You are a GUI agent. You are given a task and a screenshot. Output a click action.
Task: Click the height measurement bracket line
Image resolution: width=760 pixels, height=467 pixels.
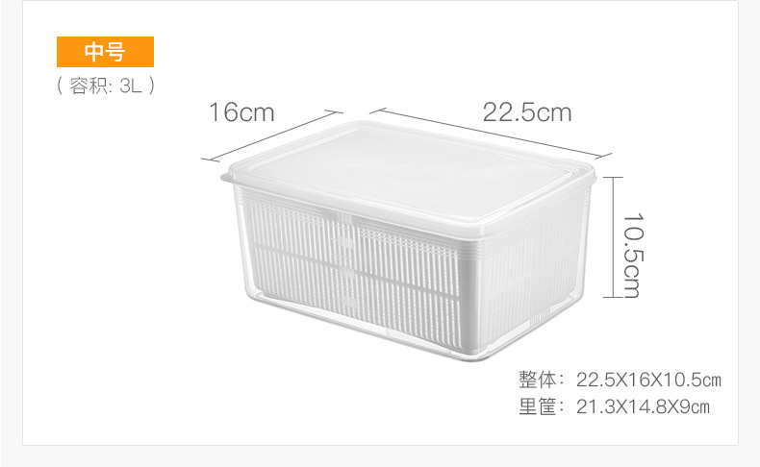613,237
